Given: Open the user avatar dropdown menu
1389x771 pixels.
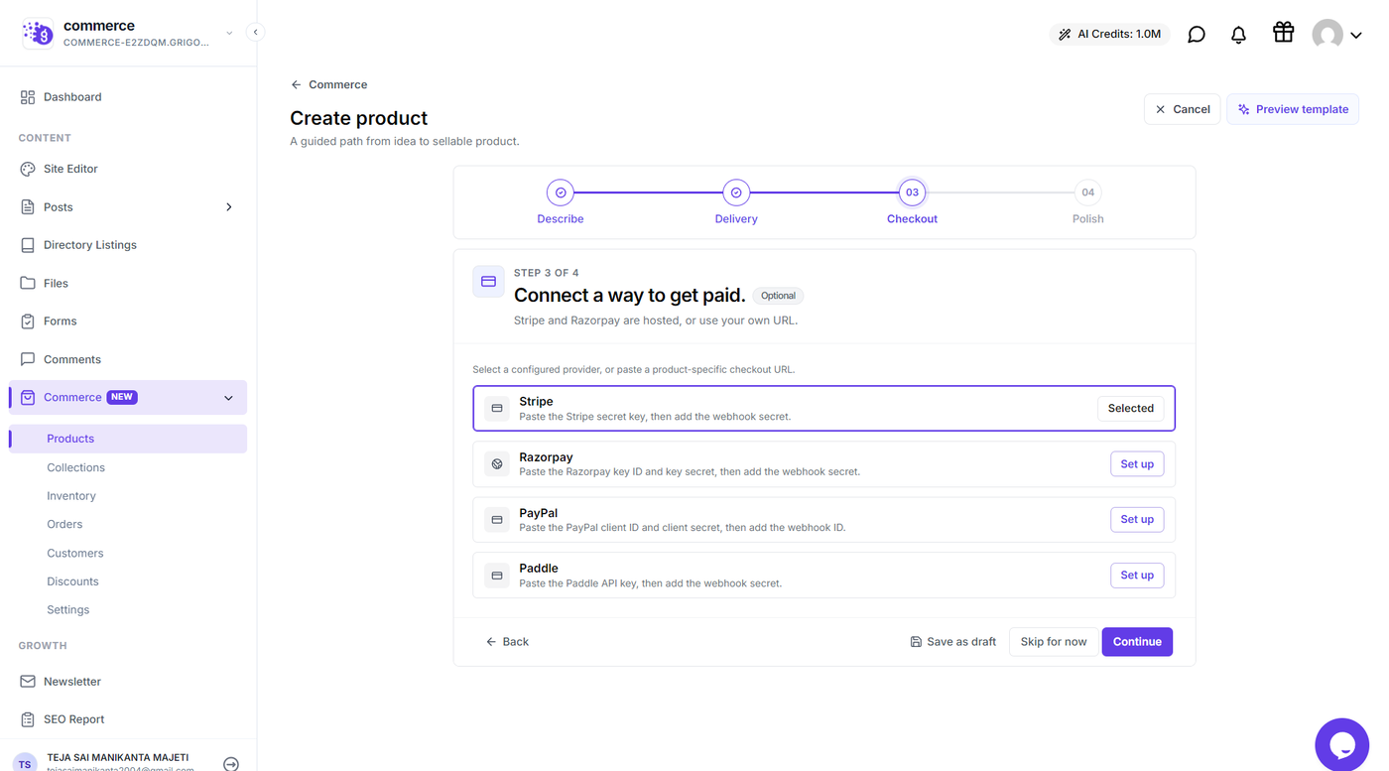Looking at the screenshot, I should 1336,35.
